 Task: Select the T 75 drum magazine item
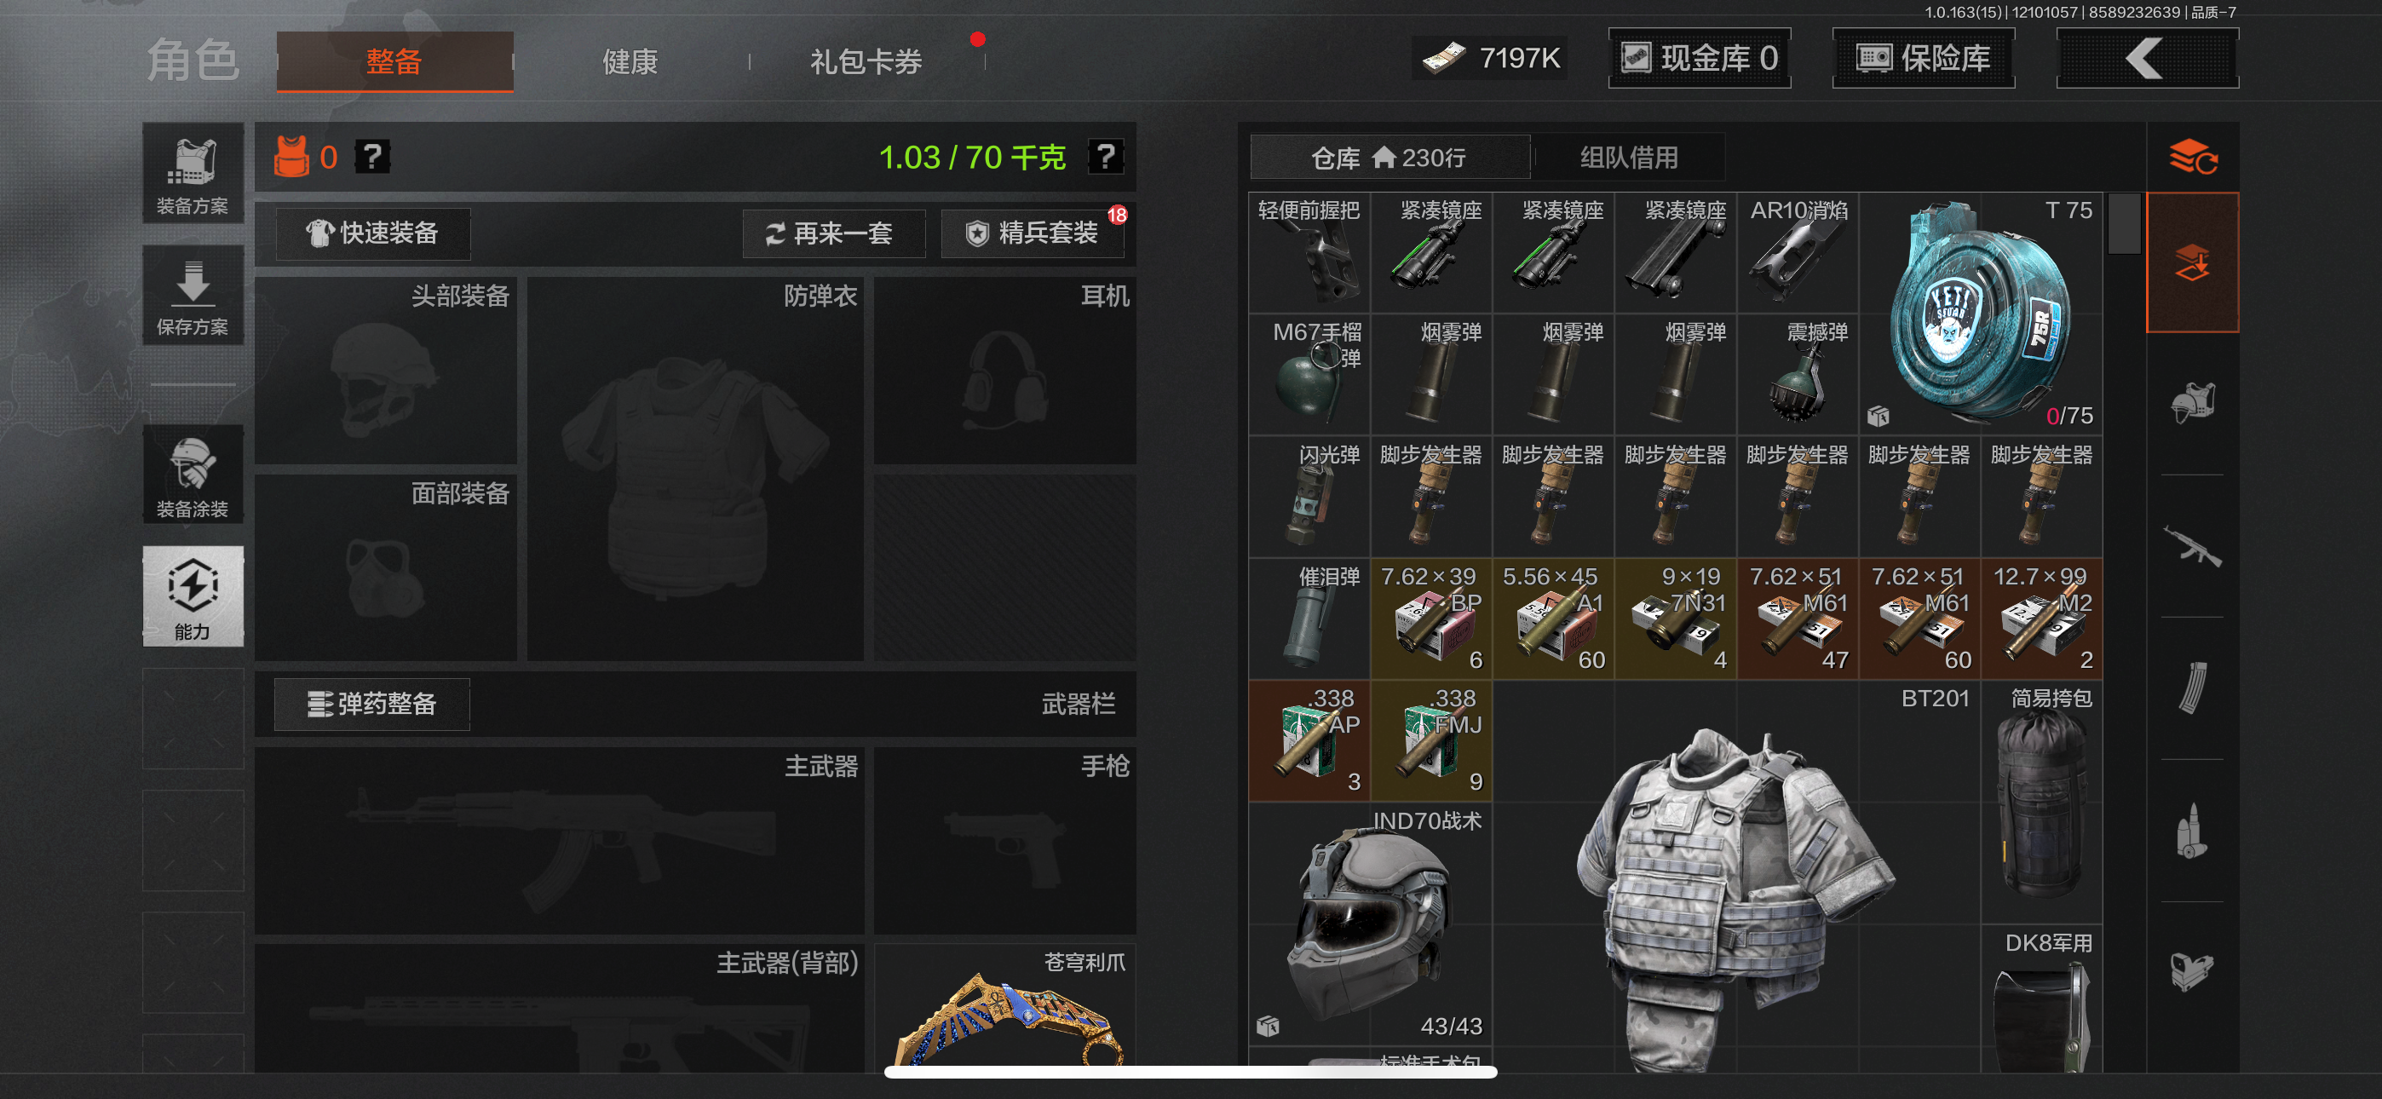[x=1980, y=313]
